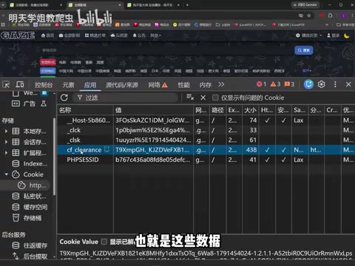The width and height of the screenshot is (355, 266).
Task: Select the __Host-5b860... cookie row
Action: click(206, 120)
